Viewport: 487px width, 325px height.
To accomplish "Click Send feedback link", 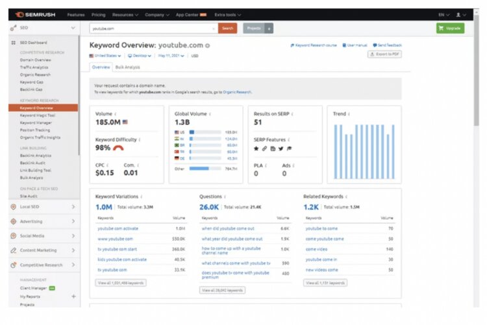I will pos(387,45).
